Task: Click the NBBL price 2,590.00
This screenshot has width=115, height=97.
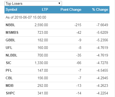Action: click(x=41, y=25)
